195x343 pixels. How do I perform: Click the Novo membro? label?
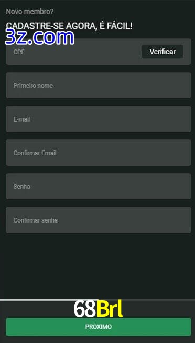coord(30,12)
